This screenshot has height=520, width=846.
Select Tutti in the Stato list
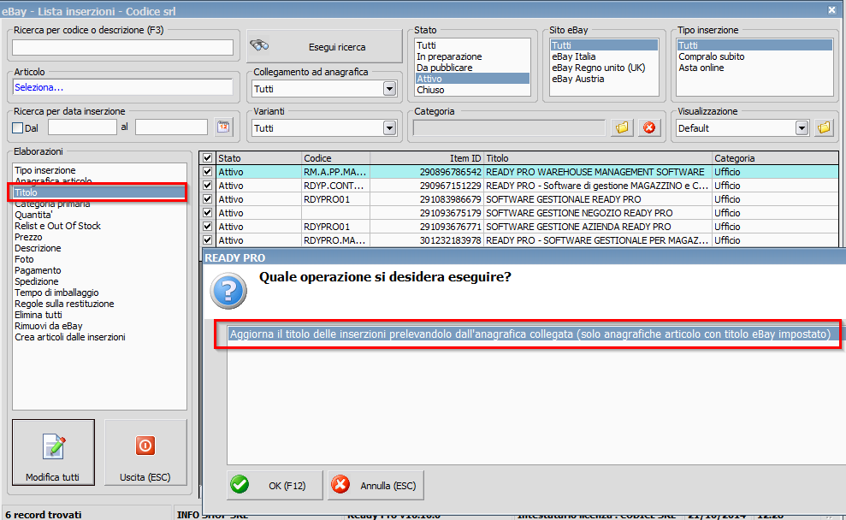point(472,45)
